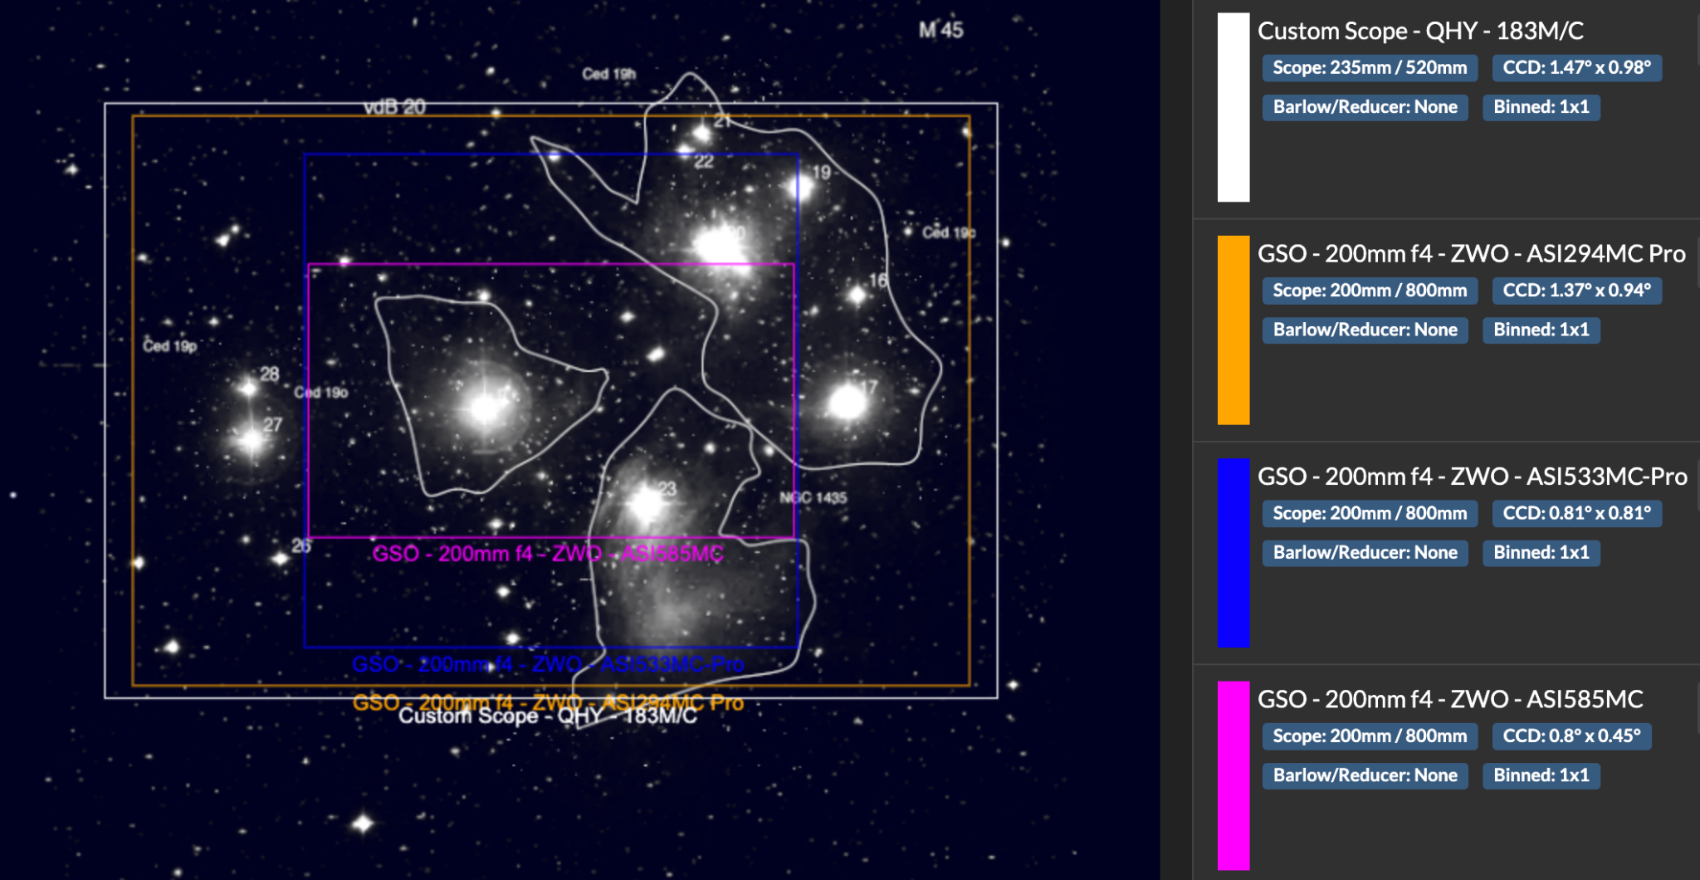Click the 'NGC 1435' label on the sky map
Image resolution: width=1700 pixels, height=880 pixels.
point(813,497)
